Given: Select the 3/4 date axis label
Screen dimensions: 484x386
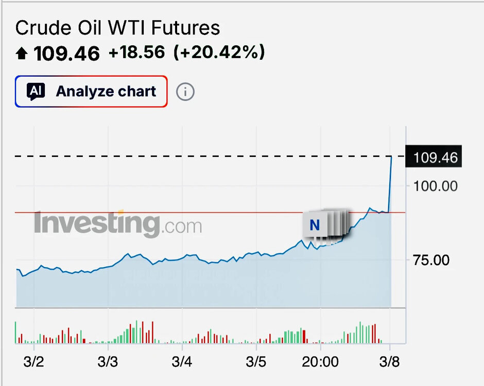Looking at the screenshot, I should [182, 362].
